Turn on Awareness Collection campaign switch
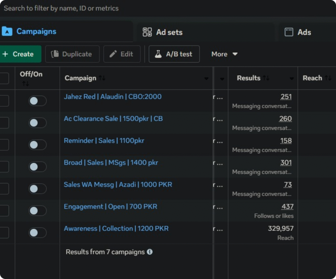This screenshot has height=279, width=336. pyautogui.click(x=37, y=233)
